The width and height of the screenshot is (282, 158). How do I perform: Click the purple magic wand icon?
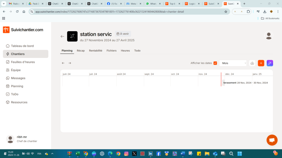click(270, 63)
